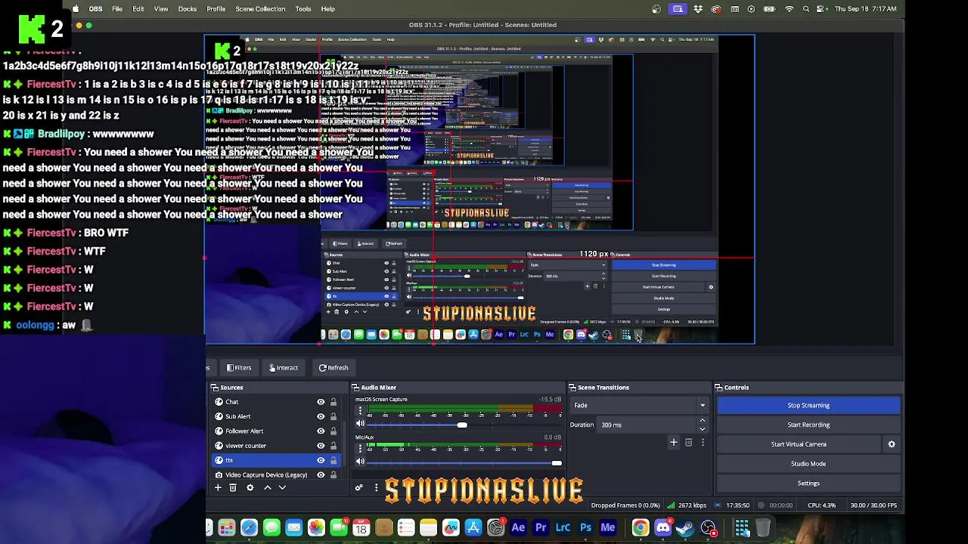Mute macOS Screen Capture speaker icon
This screenshot has width=968, height=544.
pyautogui.click(x=360, y=424)
